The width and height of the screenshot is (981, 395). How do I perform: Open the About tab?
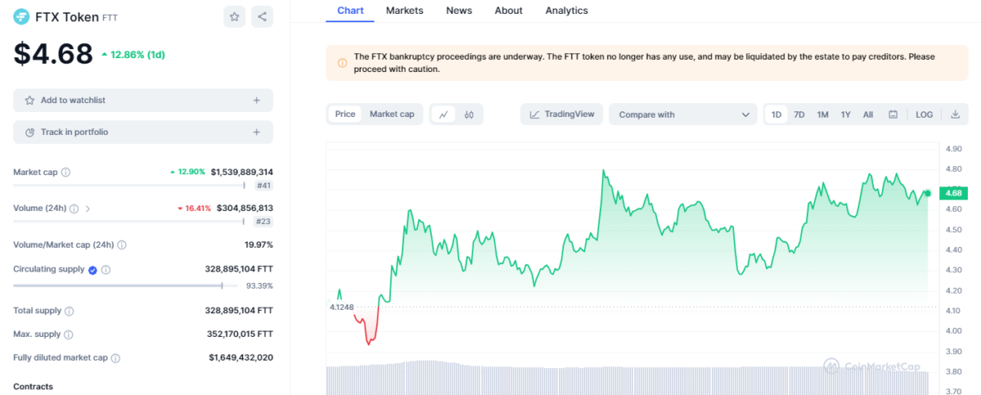[508, 11]
